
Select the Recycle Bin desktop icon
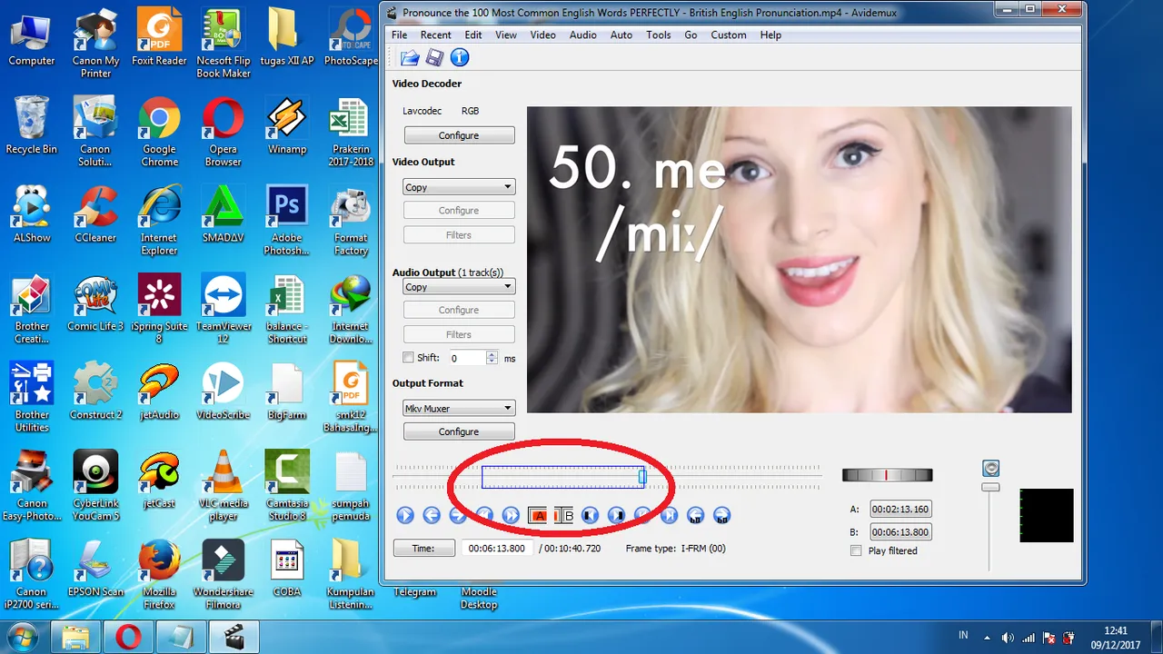(31, 125)
